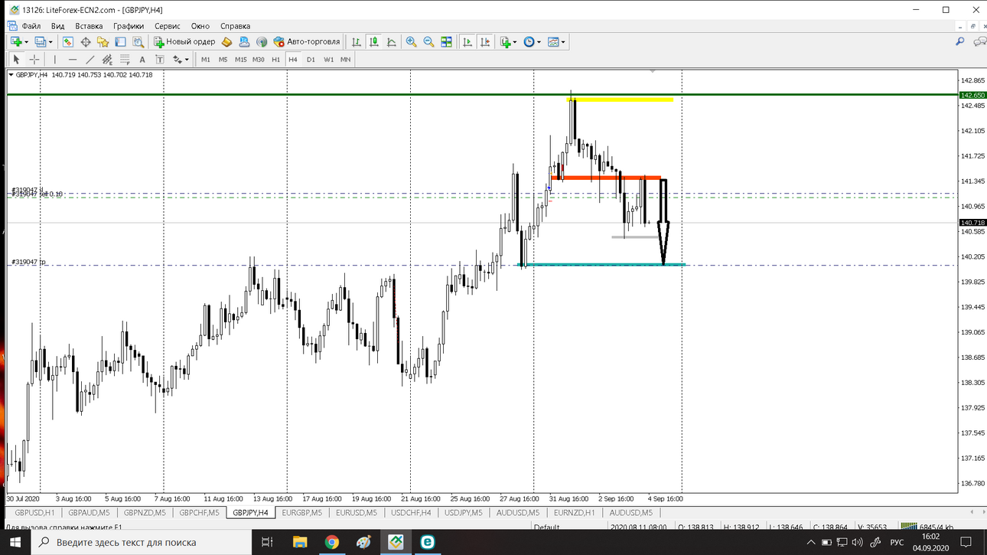Open the Periods clock icon
The image size is (987, 555).
[x=529, y=42]
